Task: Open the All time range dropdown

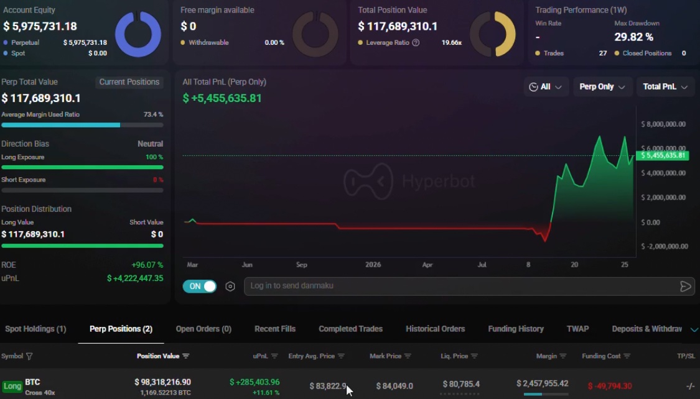Action: click(x=546, y=87)
